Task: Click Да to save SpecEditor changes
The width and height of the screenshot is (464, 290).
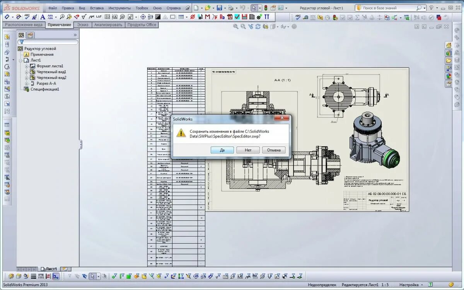Action: (222, 150)
